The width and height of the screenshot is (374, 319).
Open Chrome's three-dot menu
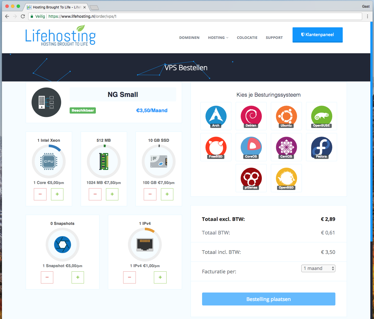(367, 16)
